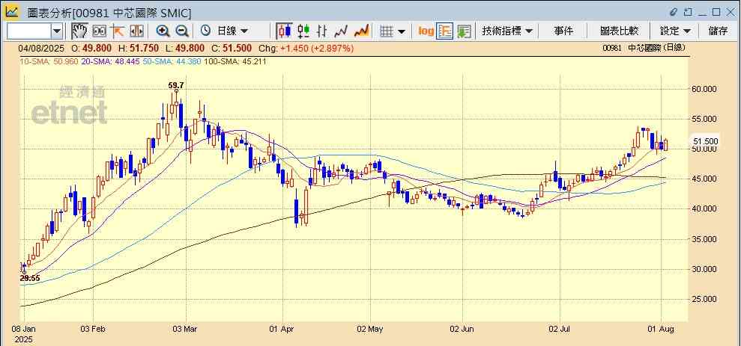741x346 pixels.
Task: Switch to area chart type
Action: click(362, 31)
